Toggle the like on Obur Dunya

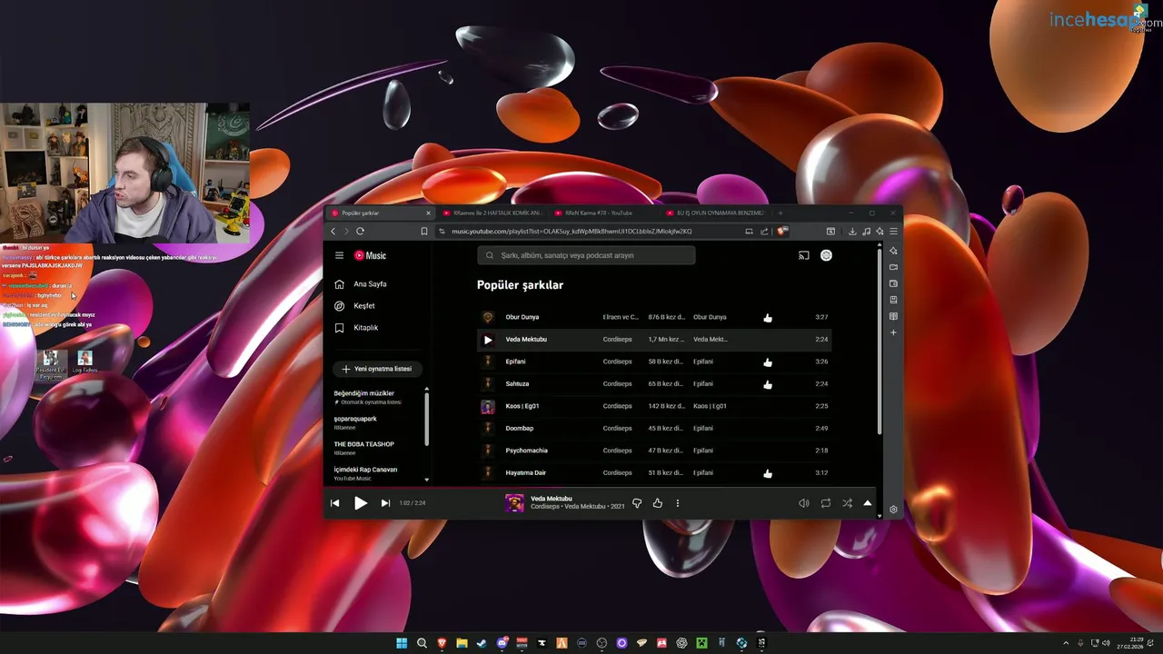[768, 318]
